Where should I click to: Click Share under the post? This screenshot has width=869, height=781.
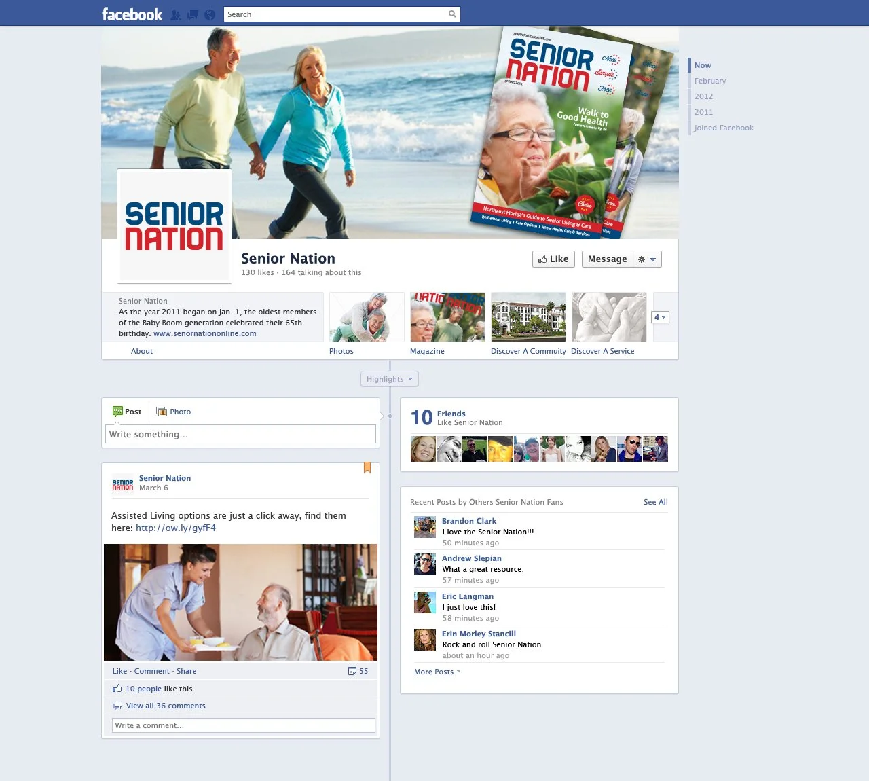[186, 671]
